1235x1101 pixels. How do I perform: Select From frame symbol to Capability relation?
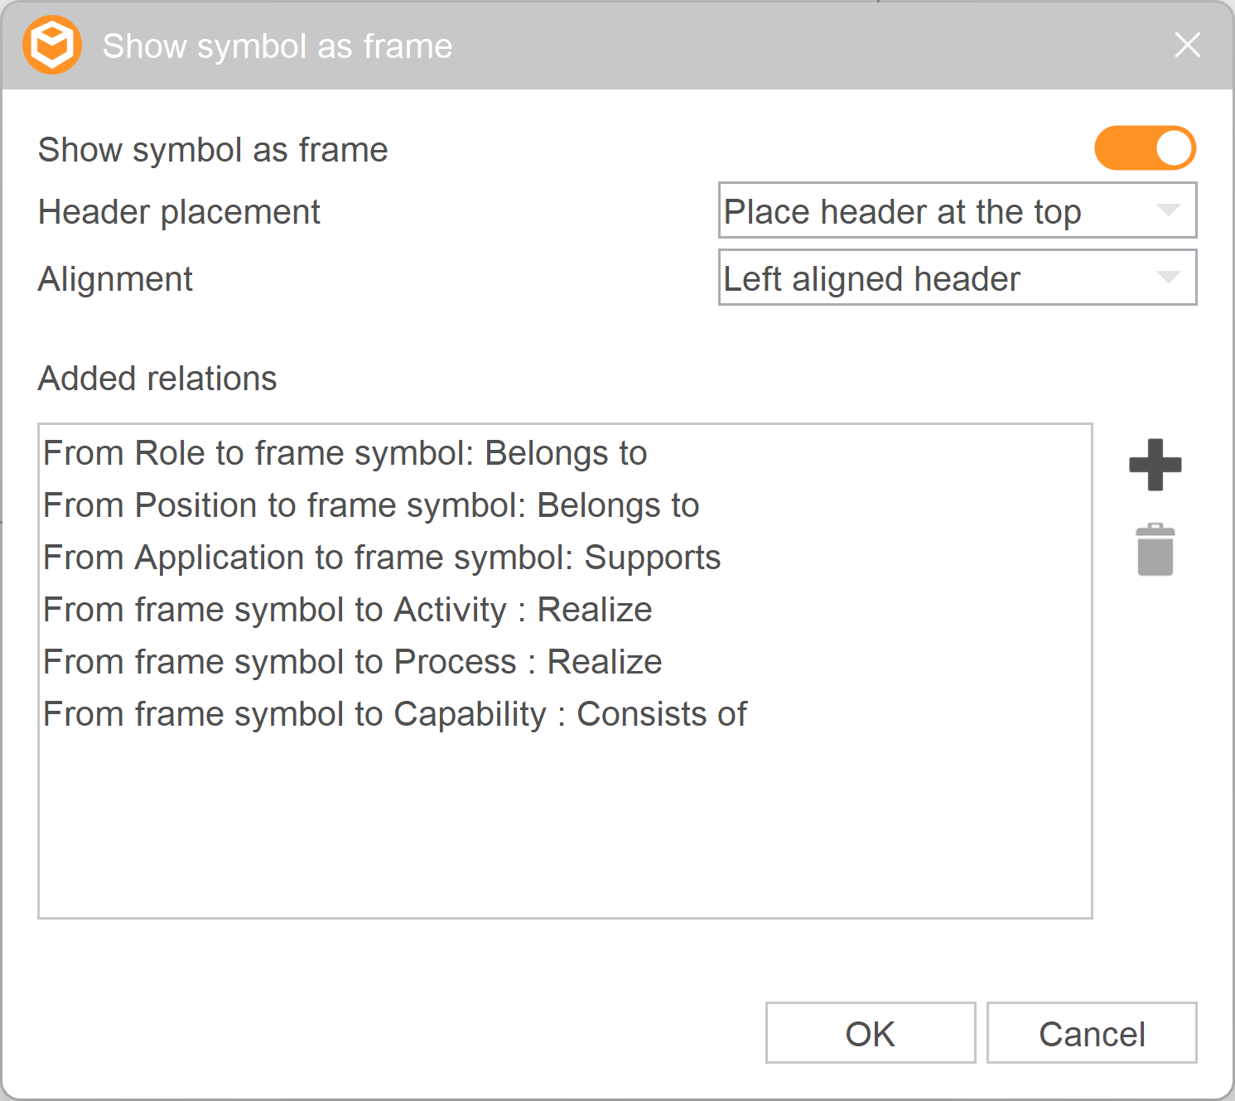click(394, 713)
